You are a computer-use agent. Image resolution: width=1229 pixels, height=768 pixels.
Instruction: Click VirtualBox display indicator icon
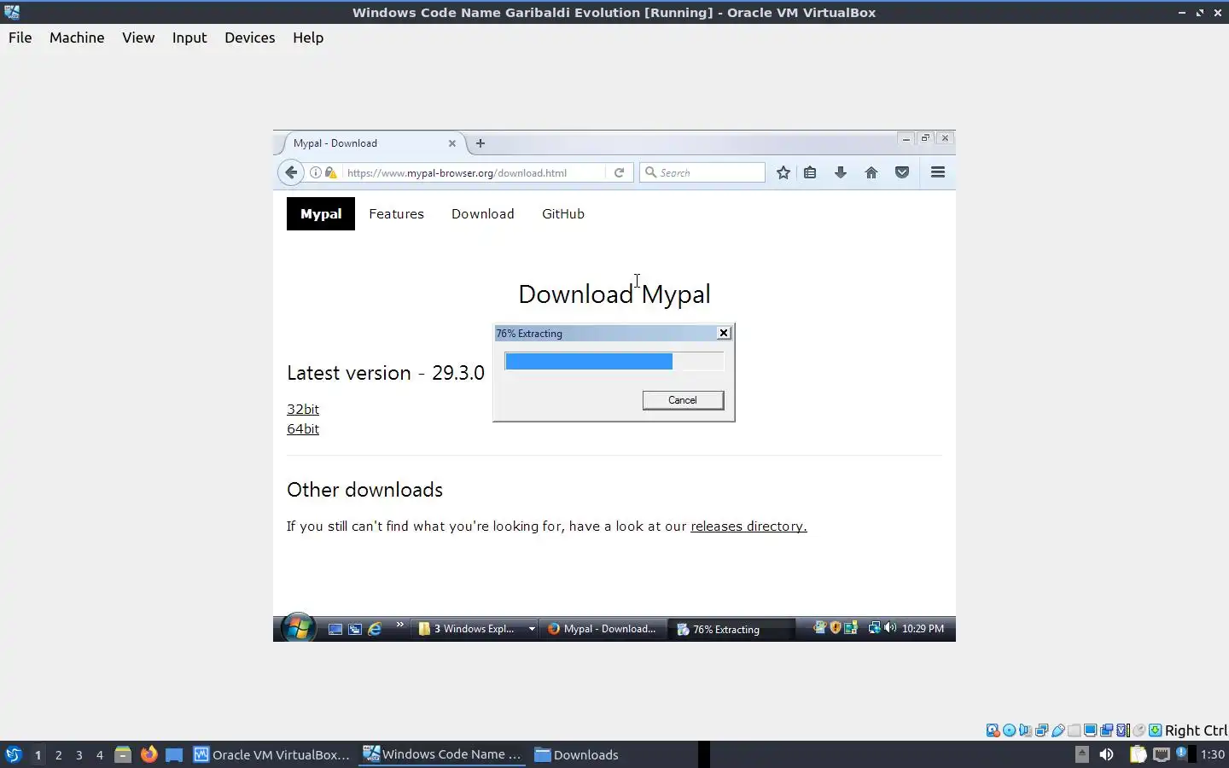(1090, 730)
